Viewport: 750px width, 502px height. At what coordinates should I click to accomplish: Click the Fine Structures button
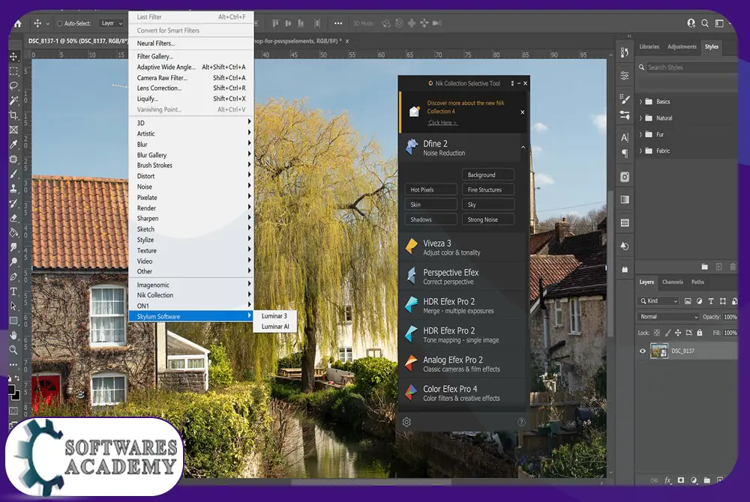coord(488,190)
